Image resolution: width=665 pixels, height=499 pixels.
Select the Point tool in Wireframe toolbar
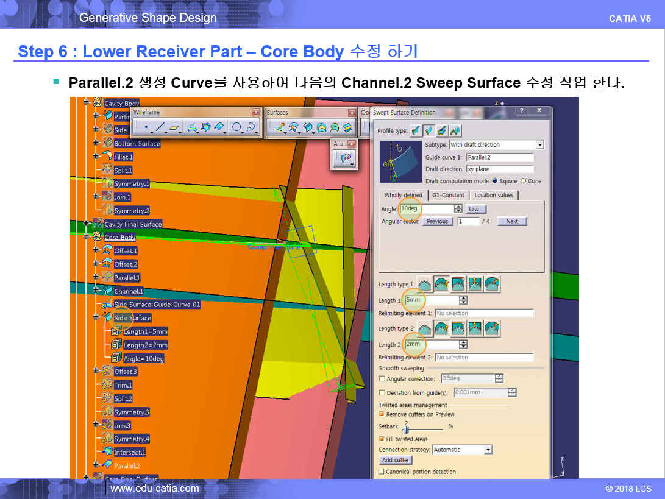click(146, 127)
